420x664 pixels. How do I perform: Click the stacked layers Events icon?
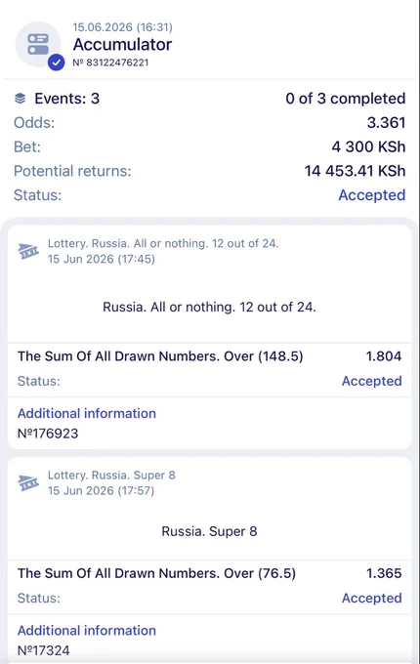click(x=20, y=99)
